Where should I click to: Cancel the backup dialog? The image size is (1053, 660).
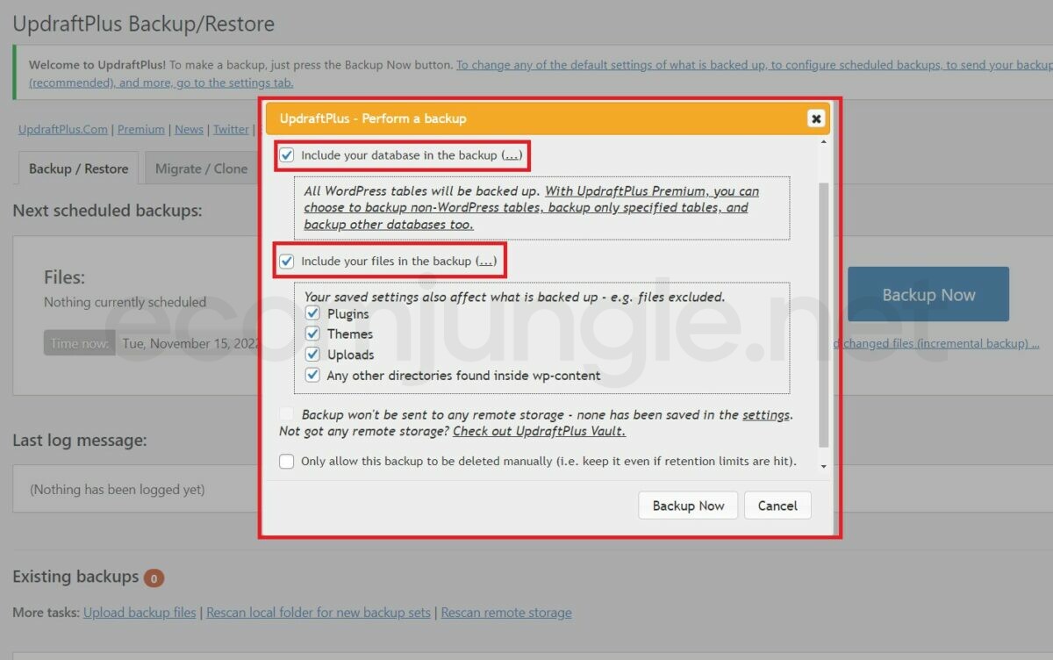777,506
